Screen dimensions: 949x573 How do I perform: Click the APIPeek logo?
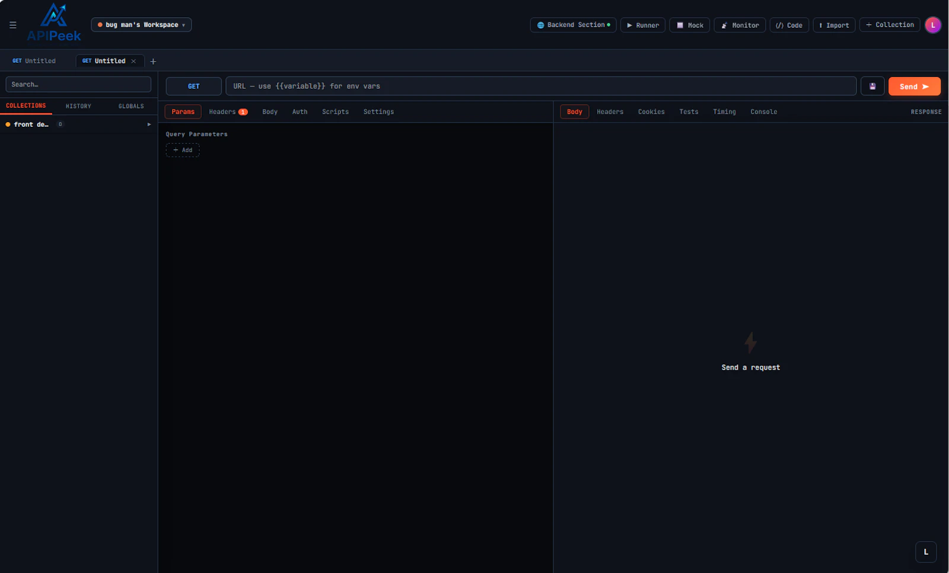click(54, 23)
